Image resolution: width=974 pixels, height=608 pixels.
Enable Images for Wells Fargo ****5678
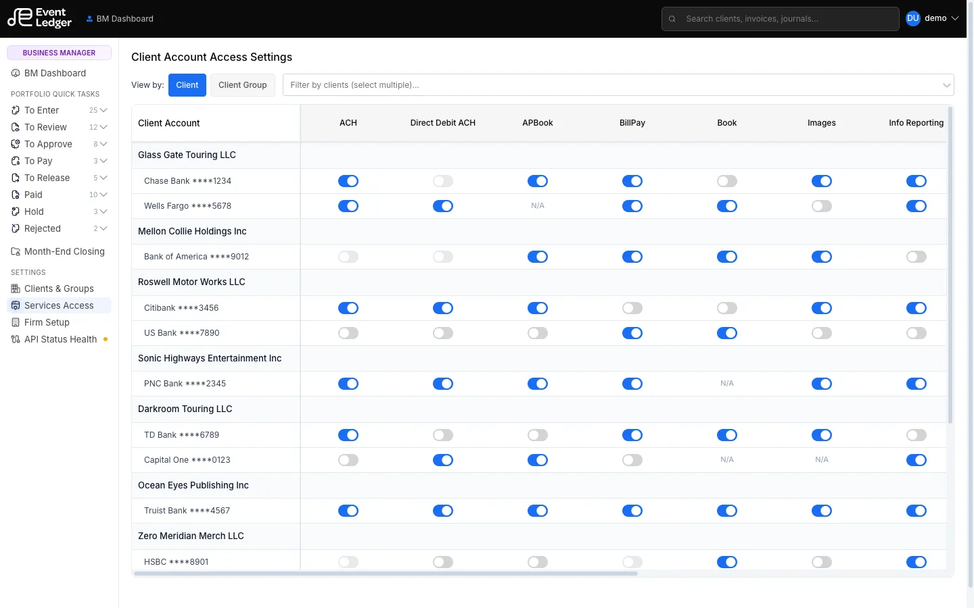(822, 206)
